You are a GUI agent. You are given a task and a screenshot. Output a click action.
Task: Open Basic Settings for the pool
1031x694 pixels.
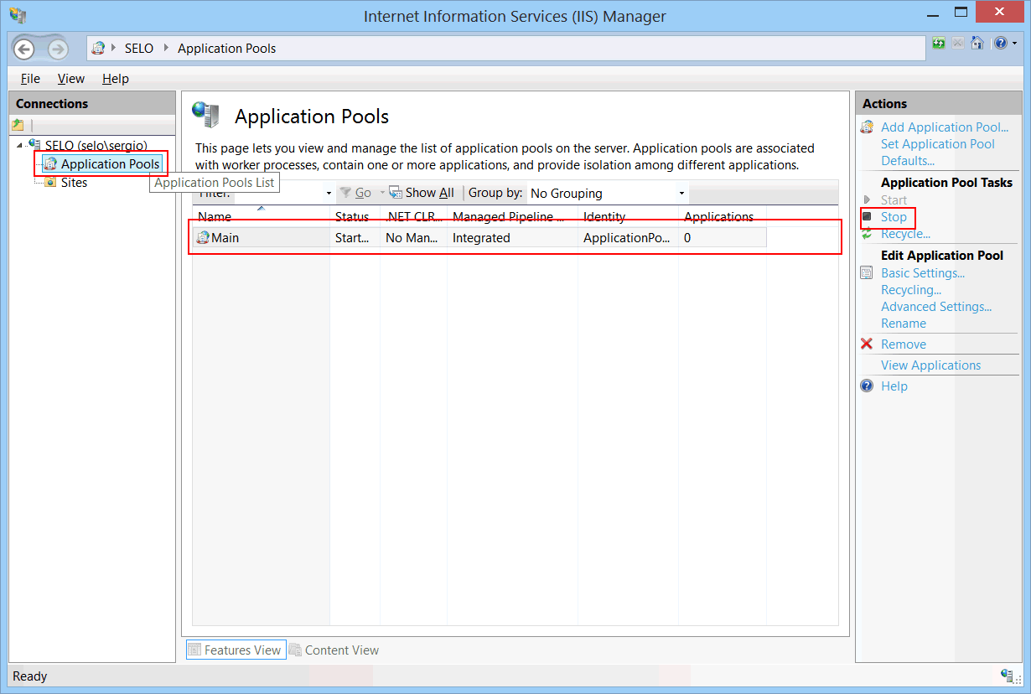tap(923, 273)
